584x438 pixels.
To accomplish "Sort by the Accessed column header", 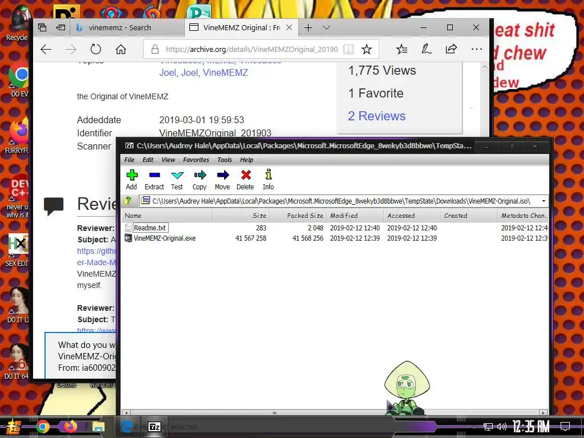I will tap(412, 216).
